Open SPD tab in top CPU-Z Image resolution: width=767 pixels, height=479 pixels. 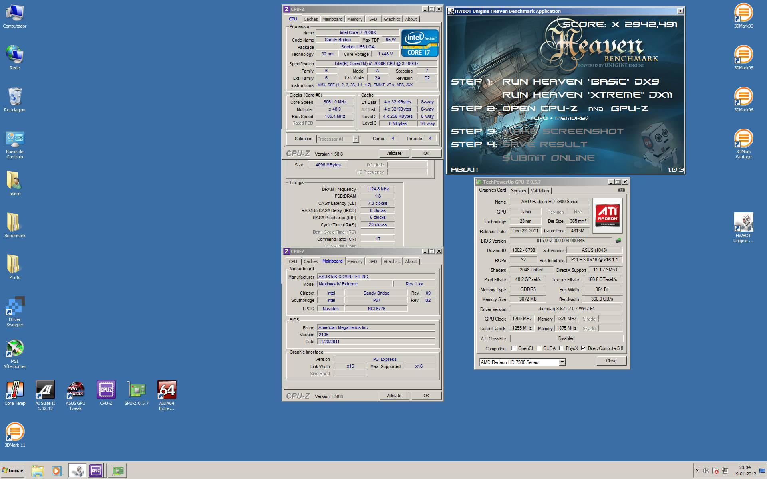pos(373,19)
